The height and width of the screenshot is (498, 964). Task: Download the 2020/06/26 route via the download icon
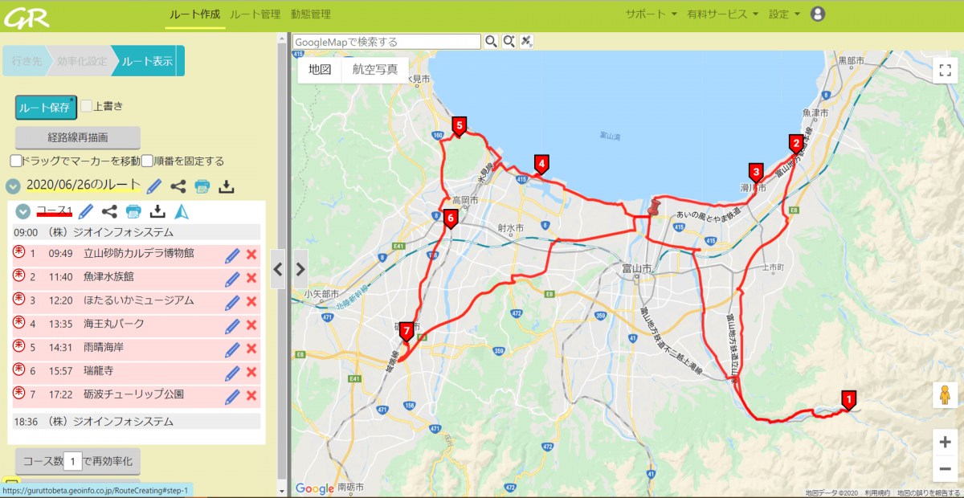tap(227, 186)
